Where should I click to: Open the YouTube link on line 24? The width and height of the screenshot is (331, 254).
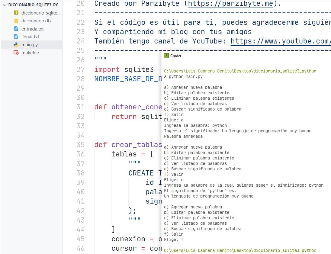click(x=280, y=41)
